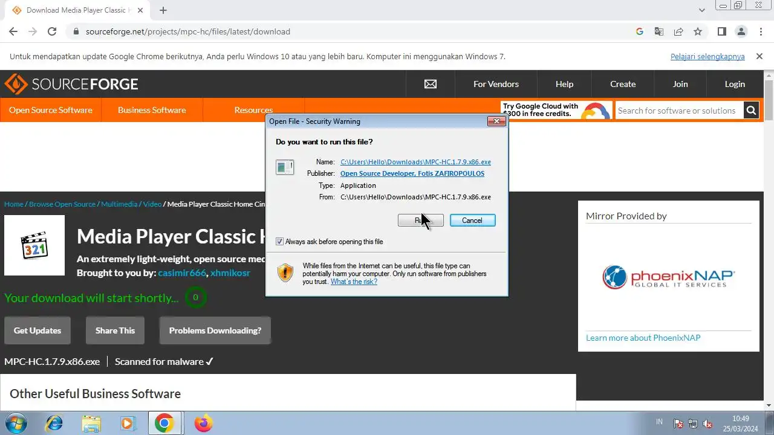Open the Multimedia breadcrumb

(x=119, y=204)
